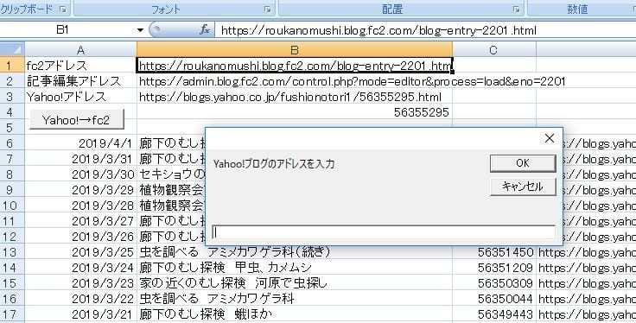Select column B header

(x=295, y=49)
